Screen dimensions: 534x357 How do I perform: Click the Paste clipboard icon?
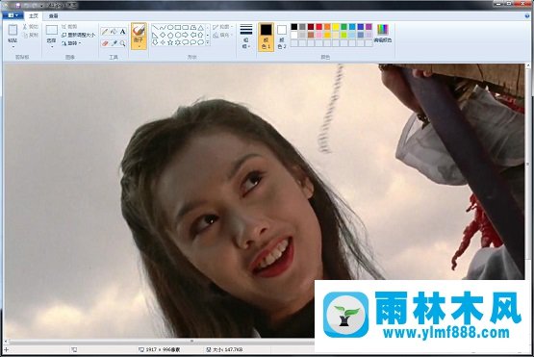(x=13, y=30)
